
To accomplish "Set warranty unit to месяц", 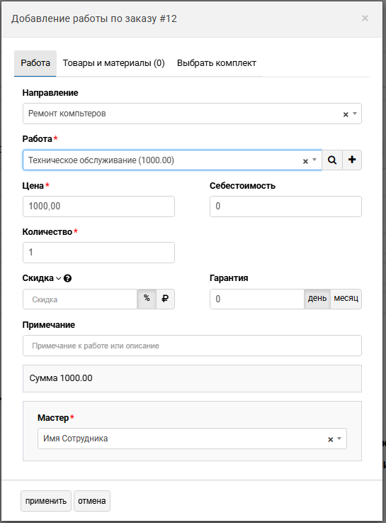I will pyautogui.click(x=346, y=299).
